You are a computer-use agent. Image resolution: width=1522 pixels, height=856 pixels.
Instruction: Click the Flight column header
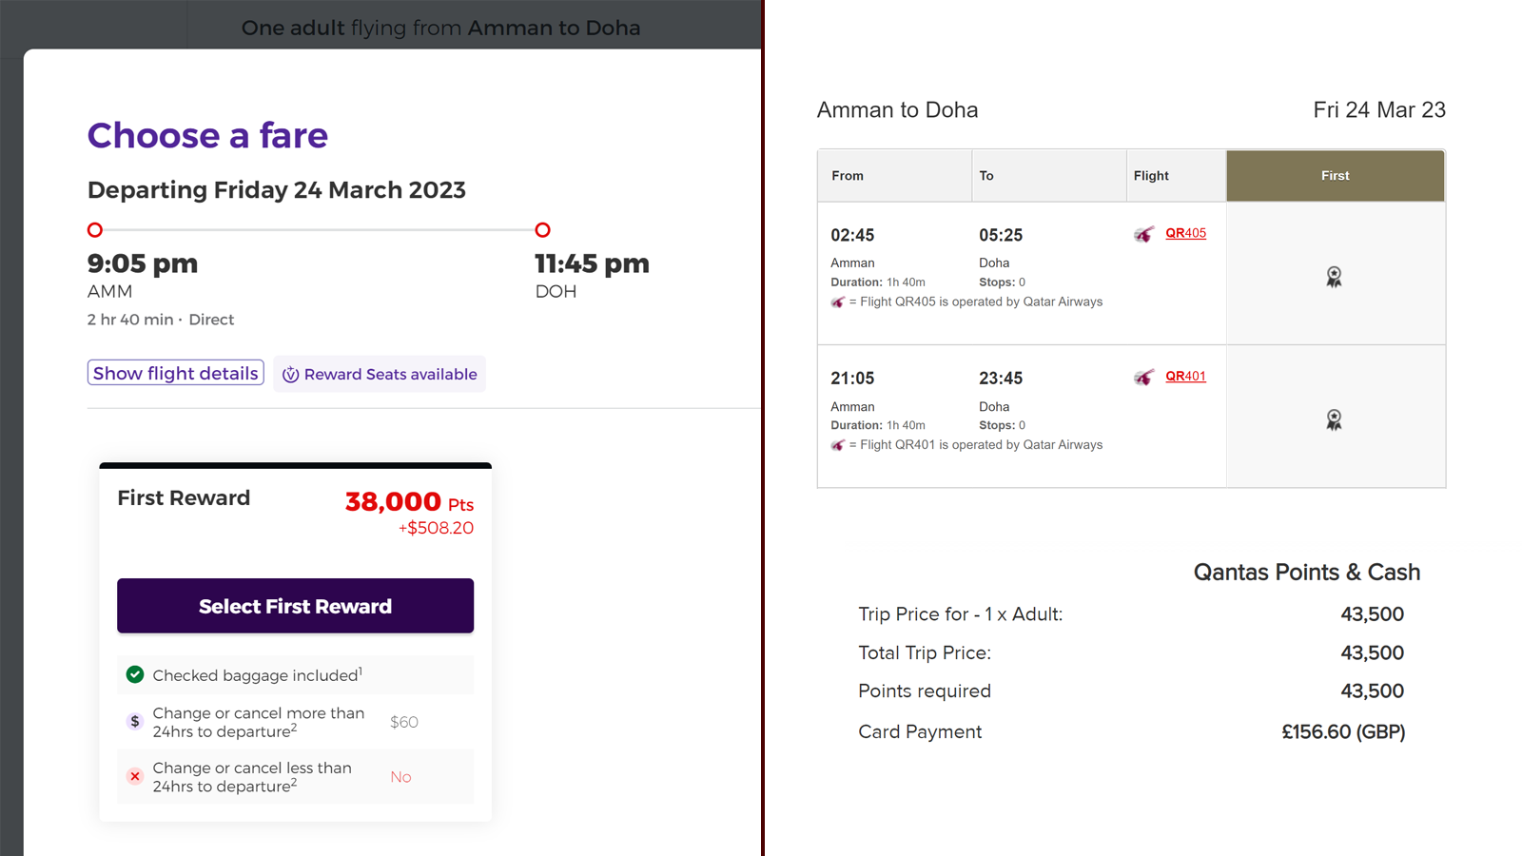1177,175
